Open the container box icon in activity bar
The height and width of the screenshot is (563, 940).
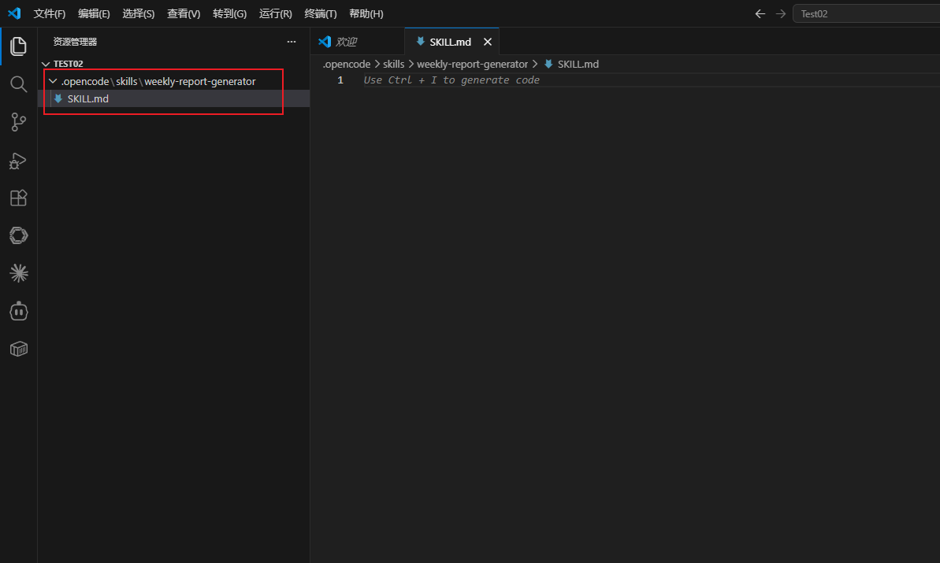pyautogui.click(x=19, y=349)
